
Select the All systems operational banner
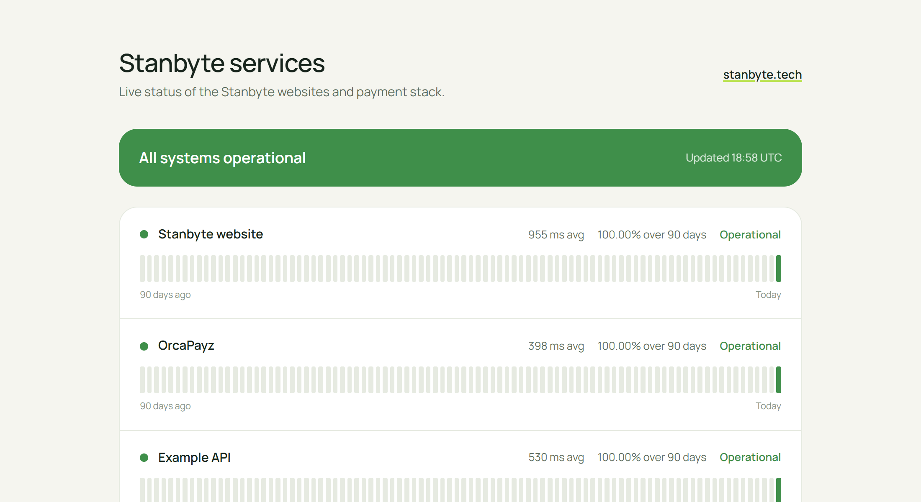pyautogui.click(x=460, y=158)
